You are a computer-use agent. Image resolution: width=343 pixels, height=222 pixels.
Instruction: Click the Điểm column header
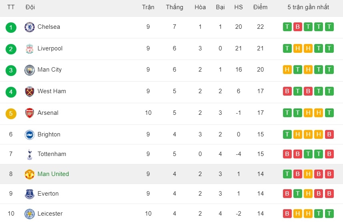click(260, 7)
